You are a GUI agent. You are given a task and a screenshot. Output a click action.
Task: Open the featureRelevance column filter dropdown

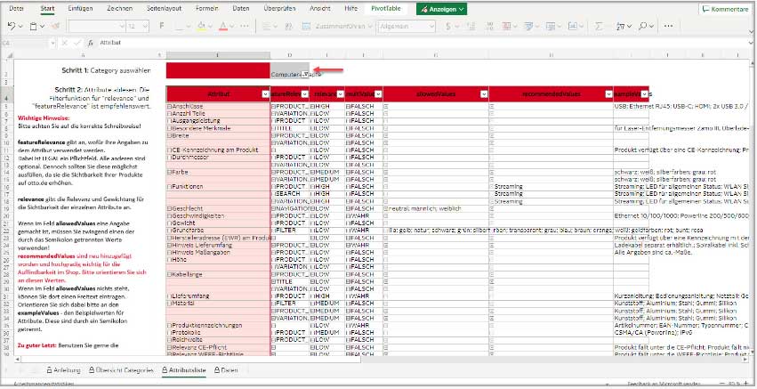tap(304, 94)
